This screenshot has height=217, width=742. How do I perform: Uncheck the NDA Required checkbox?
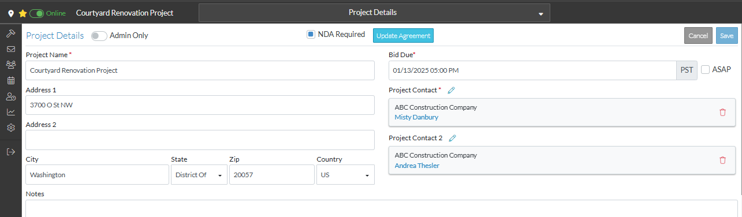[x=311, y=35]
